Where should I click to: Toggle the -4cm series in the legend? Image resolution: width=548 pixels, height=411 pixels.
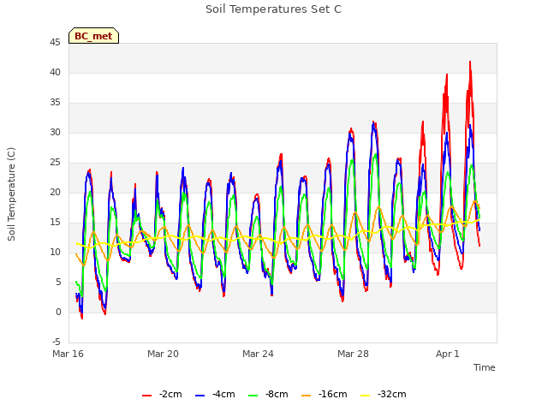point(215,394)
